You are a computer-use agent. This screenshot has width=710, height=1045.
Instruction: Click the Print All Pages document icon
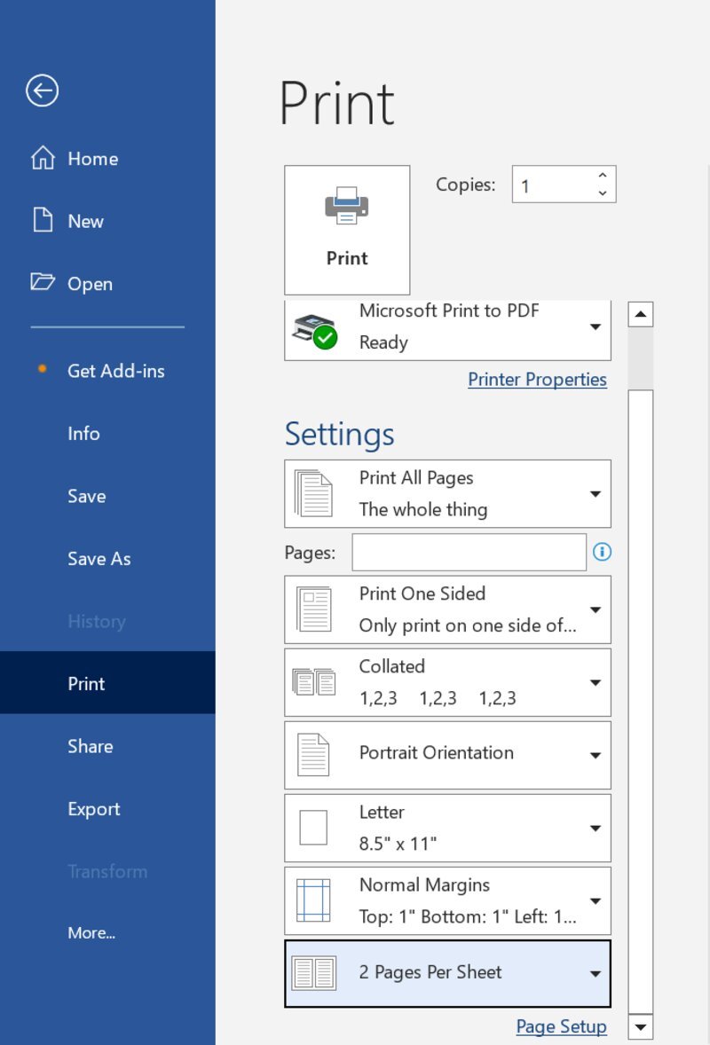(x=312, y=493)
